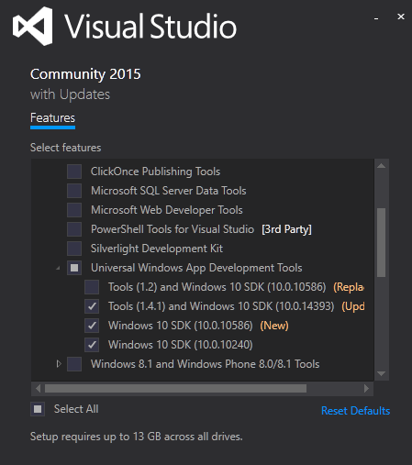Screen dimensions: 412x465
Task: Check ClickOnce Publishing Tools
Action: (x=74, y=172)
